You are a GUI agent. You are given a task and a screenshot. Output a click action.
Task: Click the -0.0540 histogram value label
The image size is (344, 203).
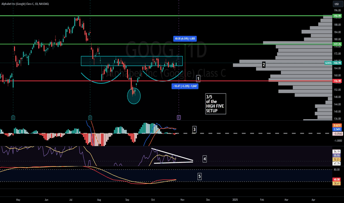click(337, 134)
